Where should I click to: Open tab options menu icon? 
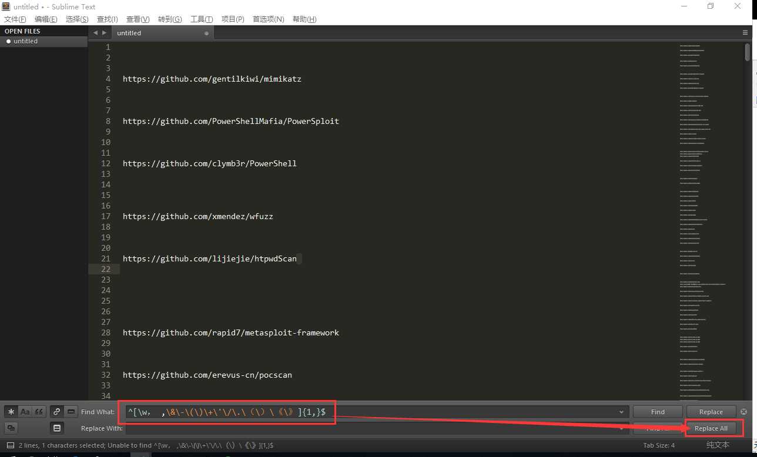click(x=745, y=33)
